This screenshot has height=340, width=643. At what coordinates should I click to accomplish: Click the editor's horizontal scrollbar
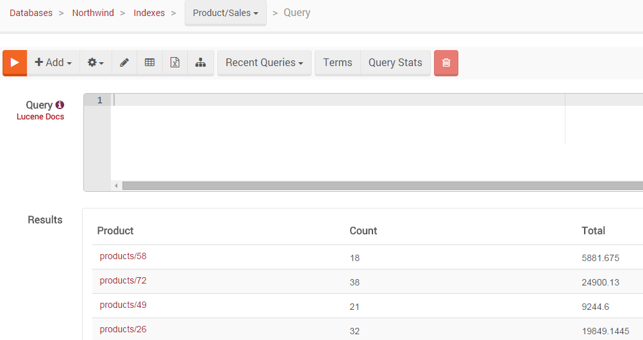pyautogui.click(x=383, y=186)
